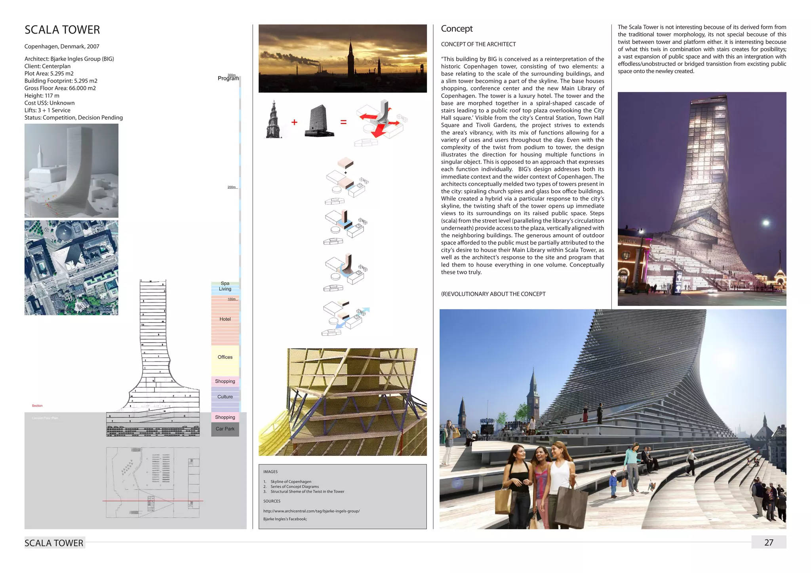Click "Gross Floor Area: 66.000 m2" line
The height and width of the screenshot is (573, 811).
coord(60,88)
